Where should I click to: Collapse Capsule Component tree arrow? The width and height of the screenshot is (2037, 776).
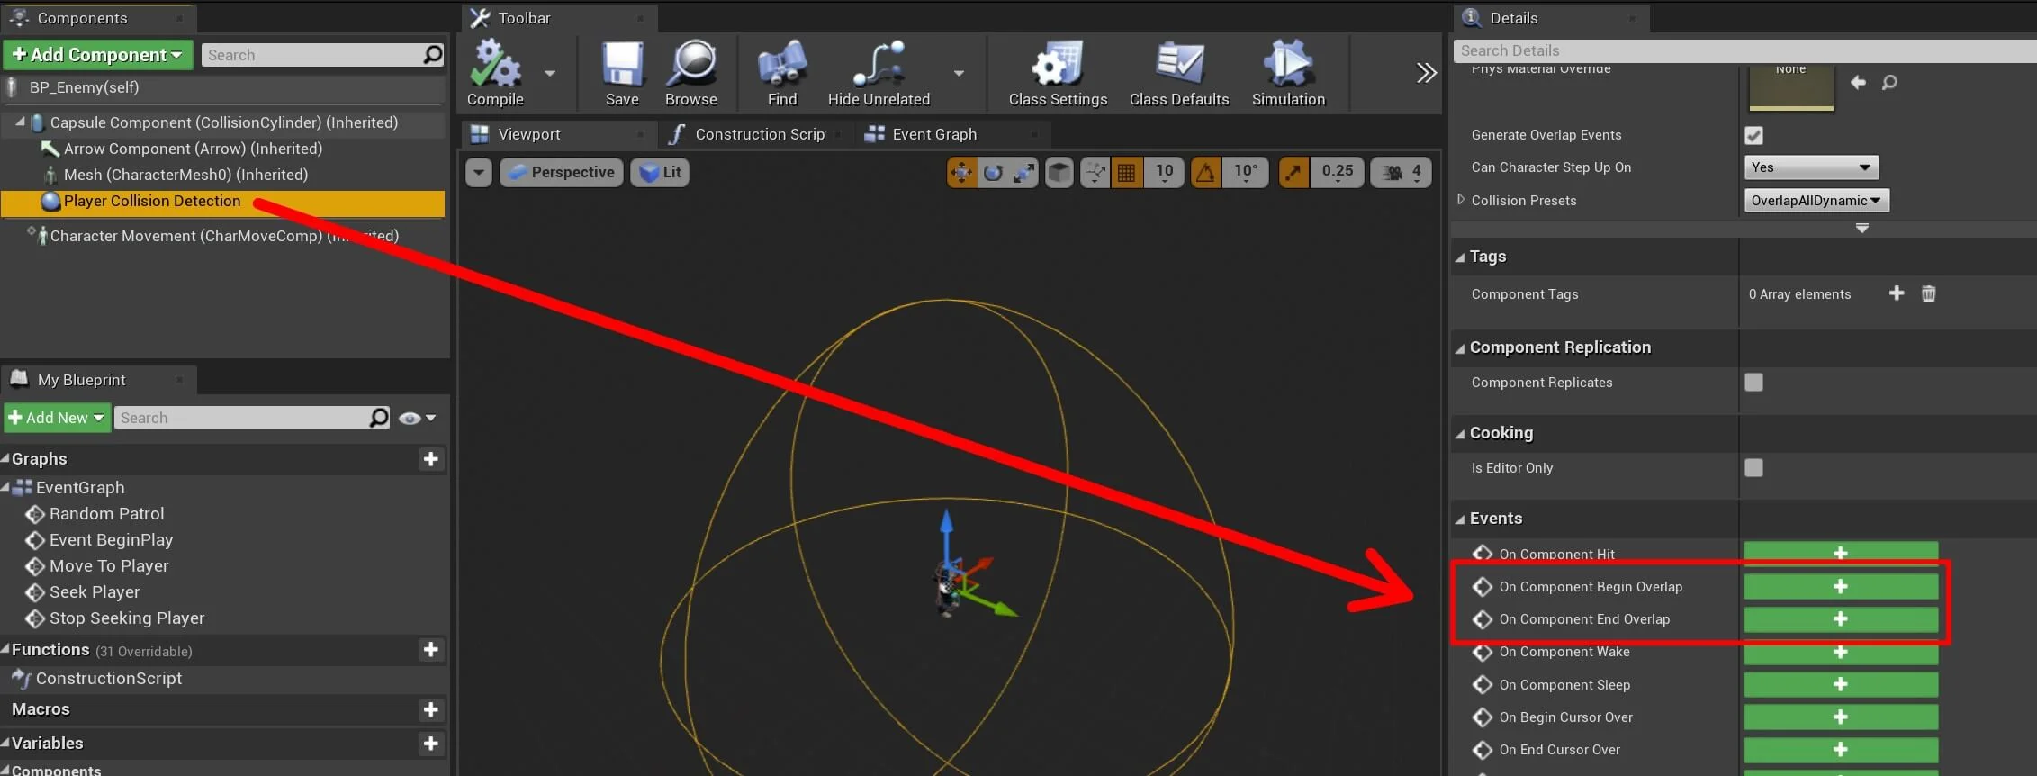[x=20, y=122]
